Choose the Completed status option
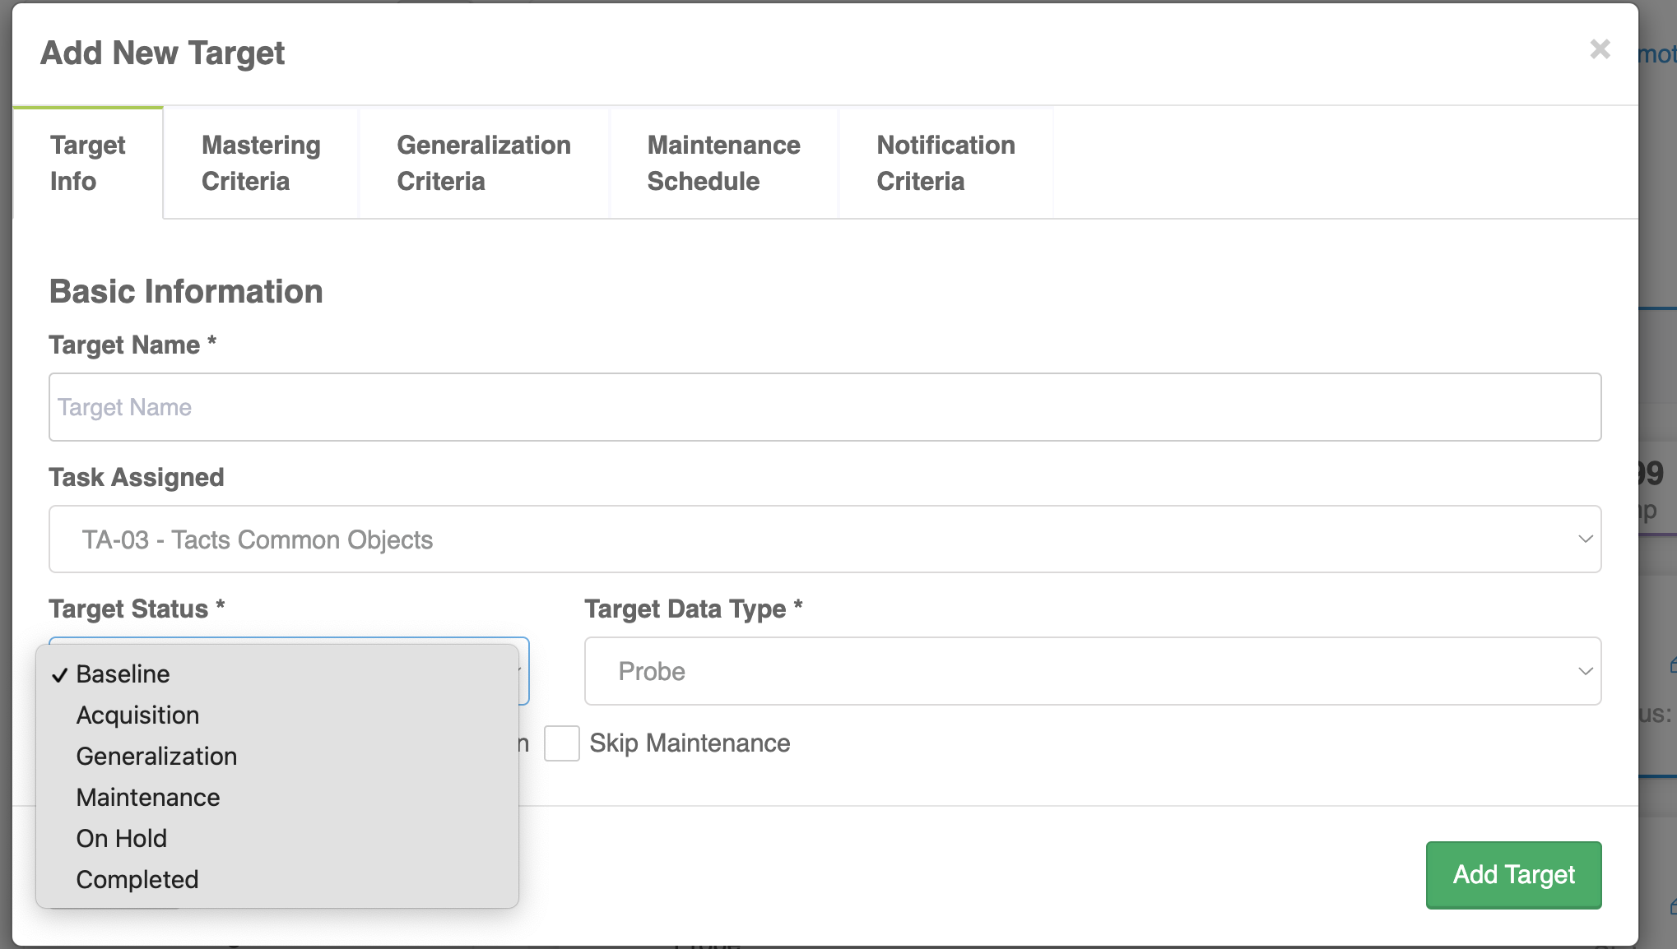 [x=137, y=880]
